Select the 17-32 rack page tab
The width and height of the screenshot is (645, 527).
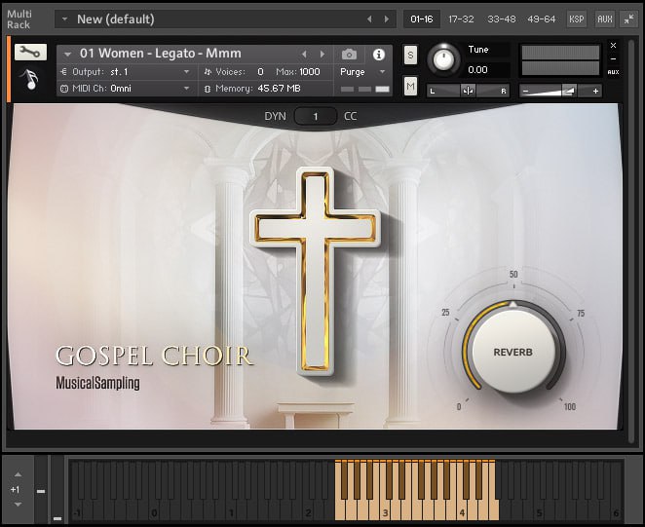coord(461,19)
